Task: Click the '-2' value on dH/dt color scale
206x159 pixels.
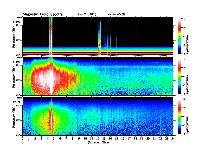Action: pos(184,19)
